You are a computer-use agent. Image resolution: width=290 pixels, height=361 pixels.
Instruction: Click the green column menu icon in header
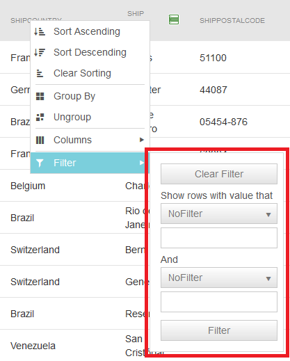pos(174,19)
